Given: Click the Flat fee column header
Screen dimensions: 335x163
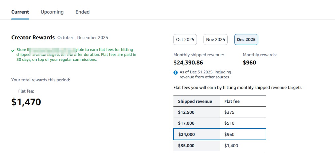Looking at the screenshot, I should click(232, 101).
